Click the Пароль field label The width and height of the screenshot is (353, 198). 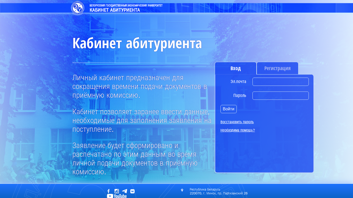240,96
